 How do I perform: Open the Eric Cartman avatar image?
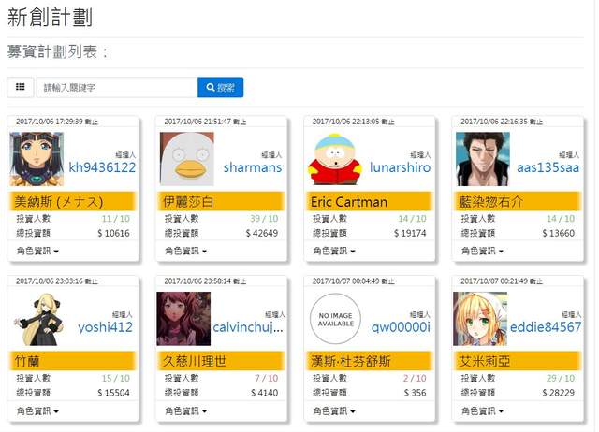[x=335, y=159]
